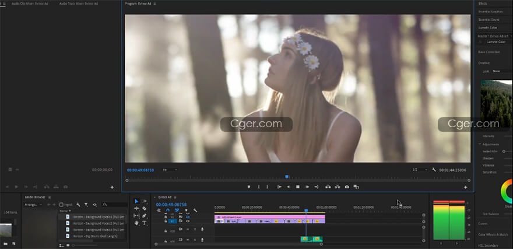Open the Look dropdown showing None
The width and height of the screenshot is (513, 249).
pos(502,71)
